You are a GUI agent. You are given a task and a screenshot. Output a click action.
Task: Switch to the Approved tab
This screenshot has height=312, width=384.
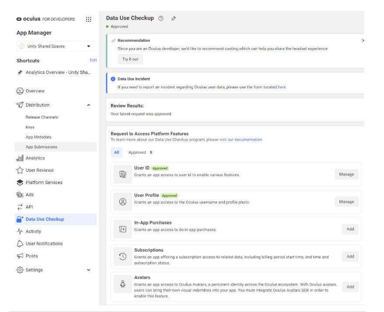coord(140,153)
